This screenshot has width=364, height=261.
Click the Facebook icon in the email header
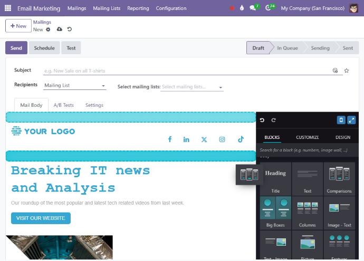tap(170, 139)
